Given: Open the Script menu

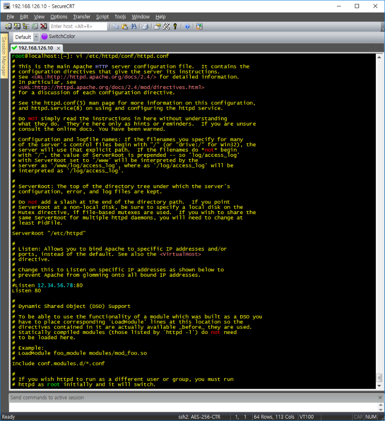Looking at the screenshot, I should 102,17.
